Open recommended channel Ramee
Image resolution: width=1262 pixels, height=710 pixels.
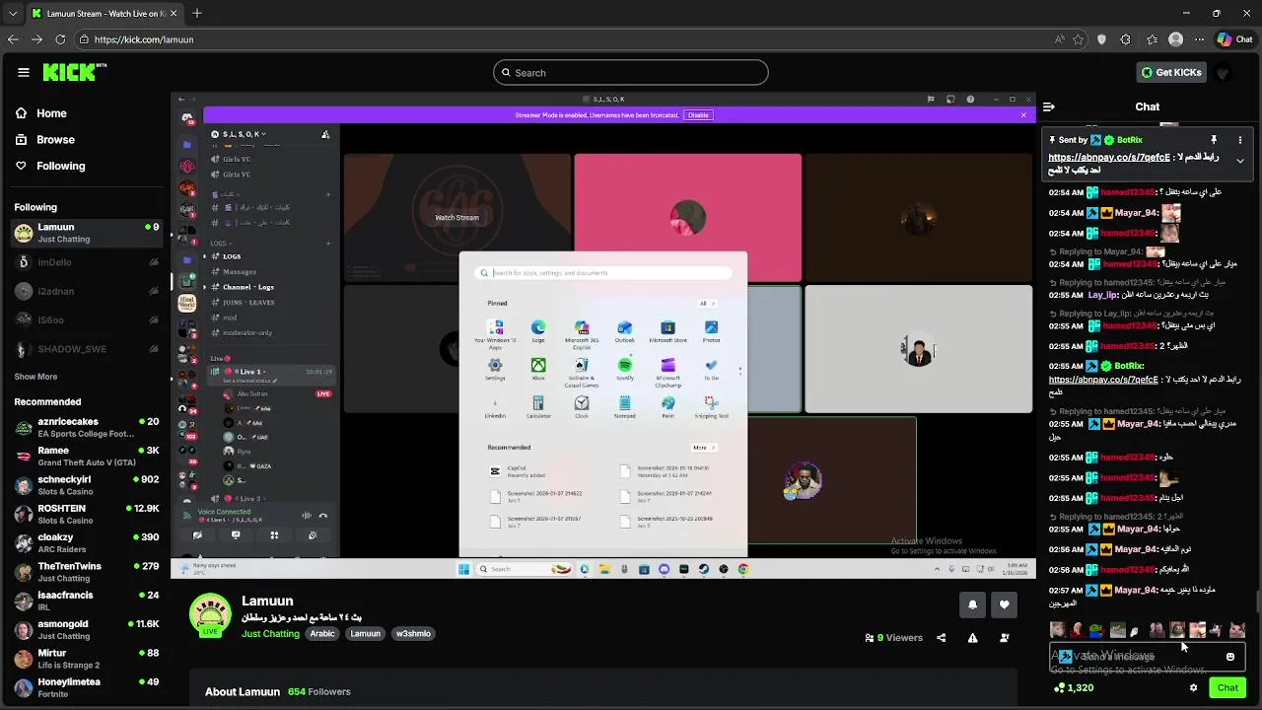(x=86, y=457)
